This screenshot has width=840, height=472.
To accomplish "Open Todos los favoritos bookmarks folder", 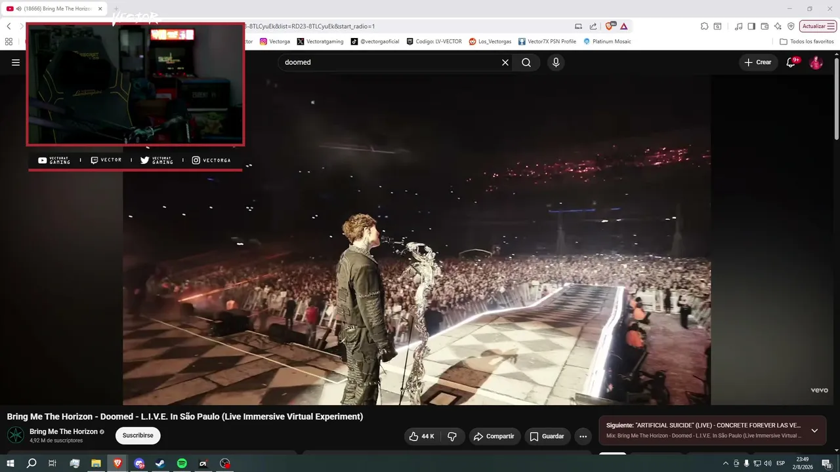I will 807,41.
